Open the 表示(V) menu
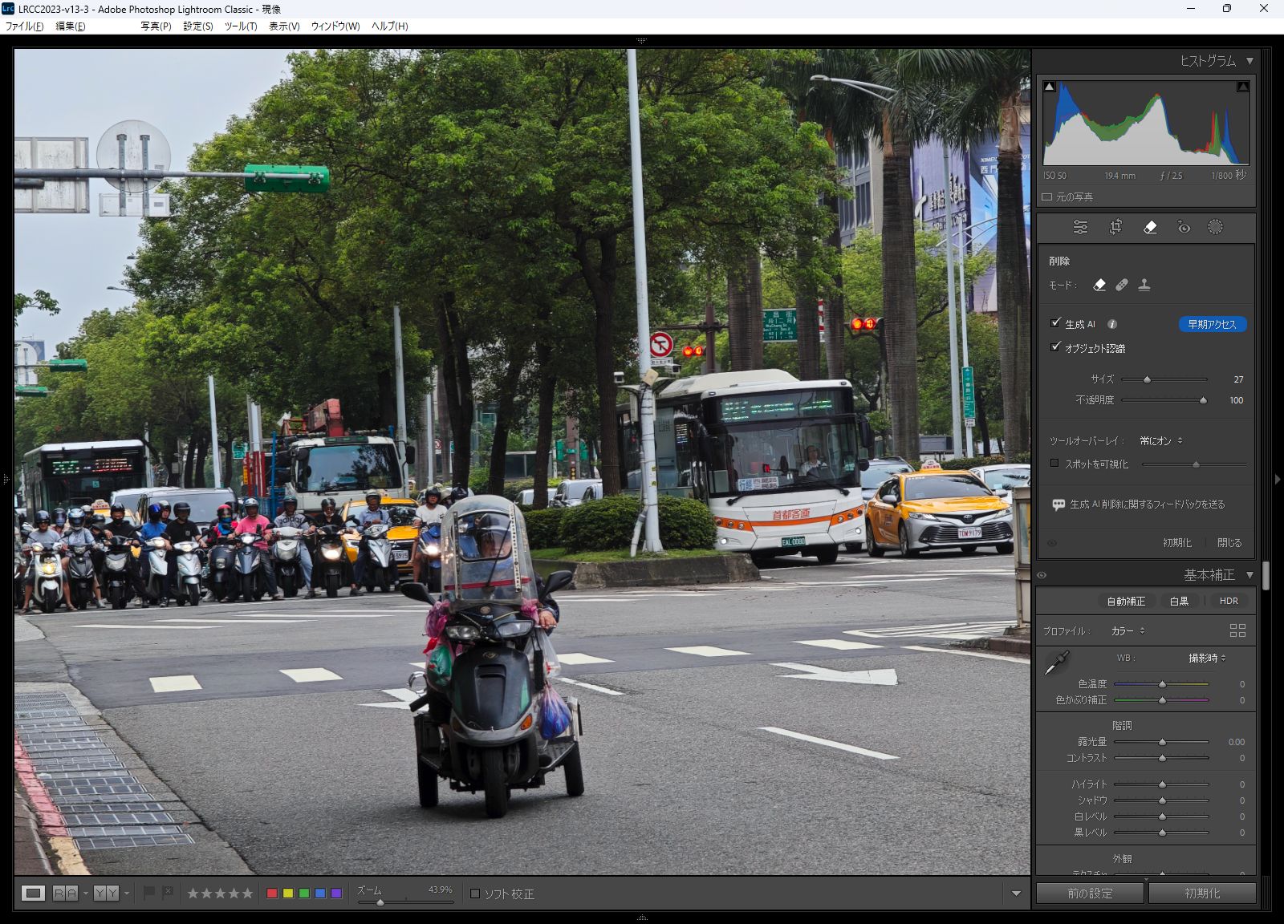 pyautogui.click(x=284, y=26)
